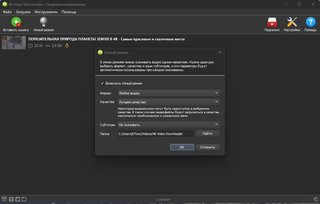The image size is (320, 204).
Task: Click the 1 элемент status text
Action: 164,200
